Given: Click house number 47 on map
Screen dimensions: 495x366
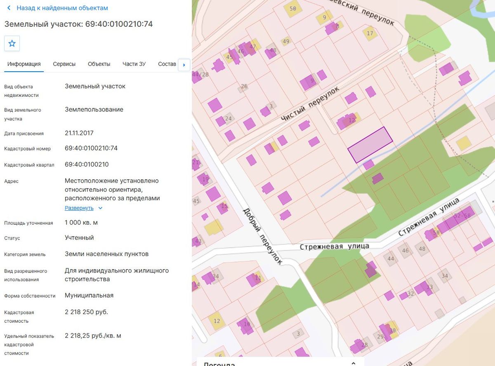Looking at the screenshot, I should point(253,47).
